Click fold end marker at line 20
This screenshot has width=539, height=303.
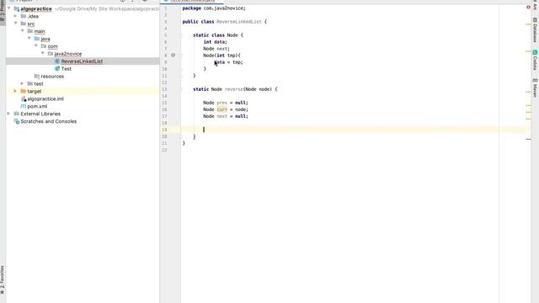tap(180, 136)
